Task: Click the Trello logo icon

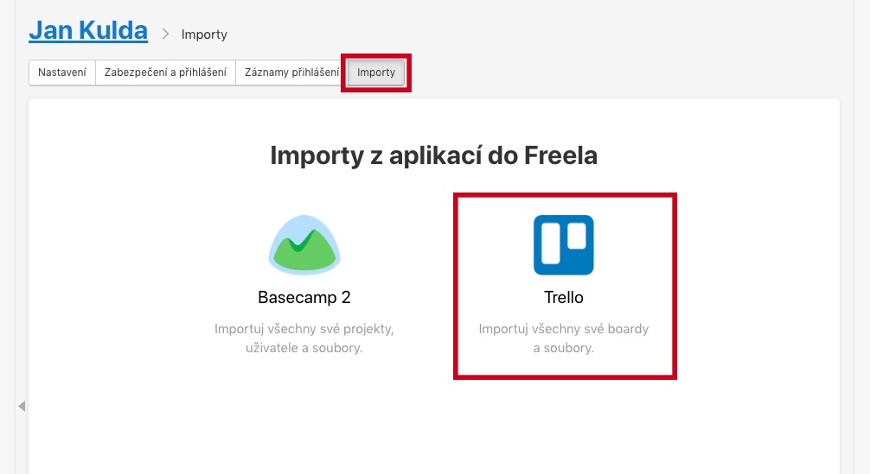Action: pyautogui.click(x=563, y=244)
